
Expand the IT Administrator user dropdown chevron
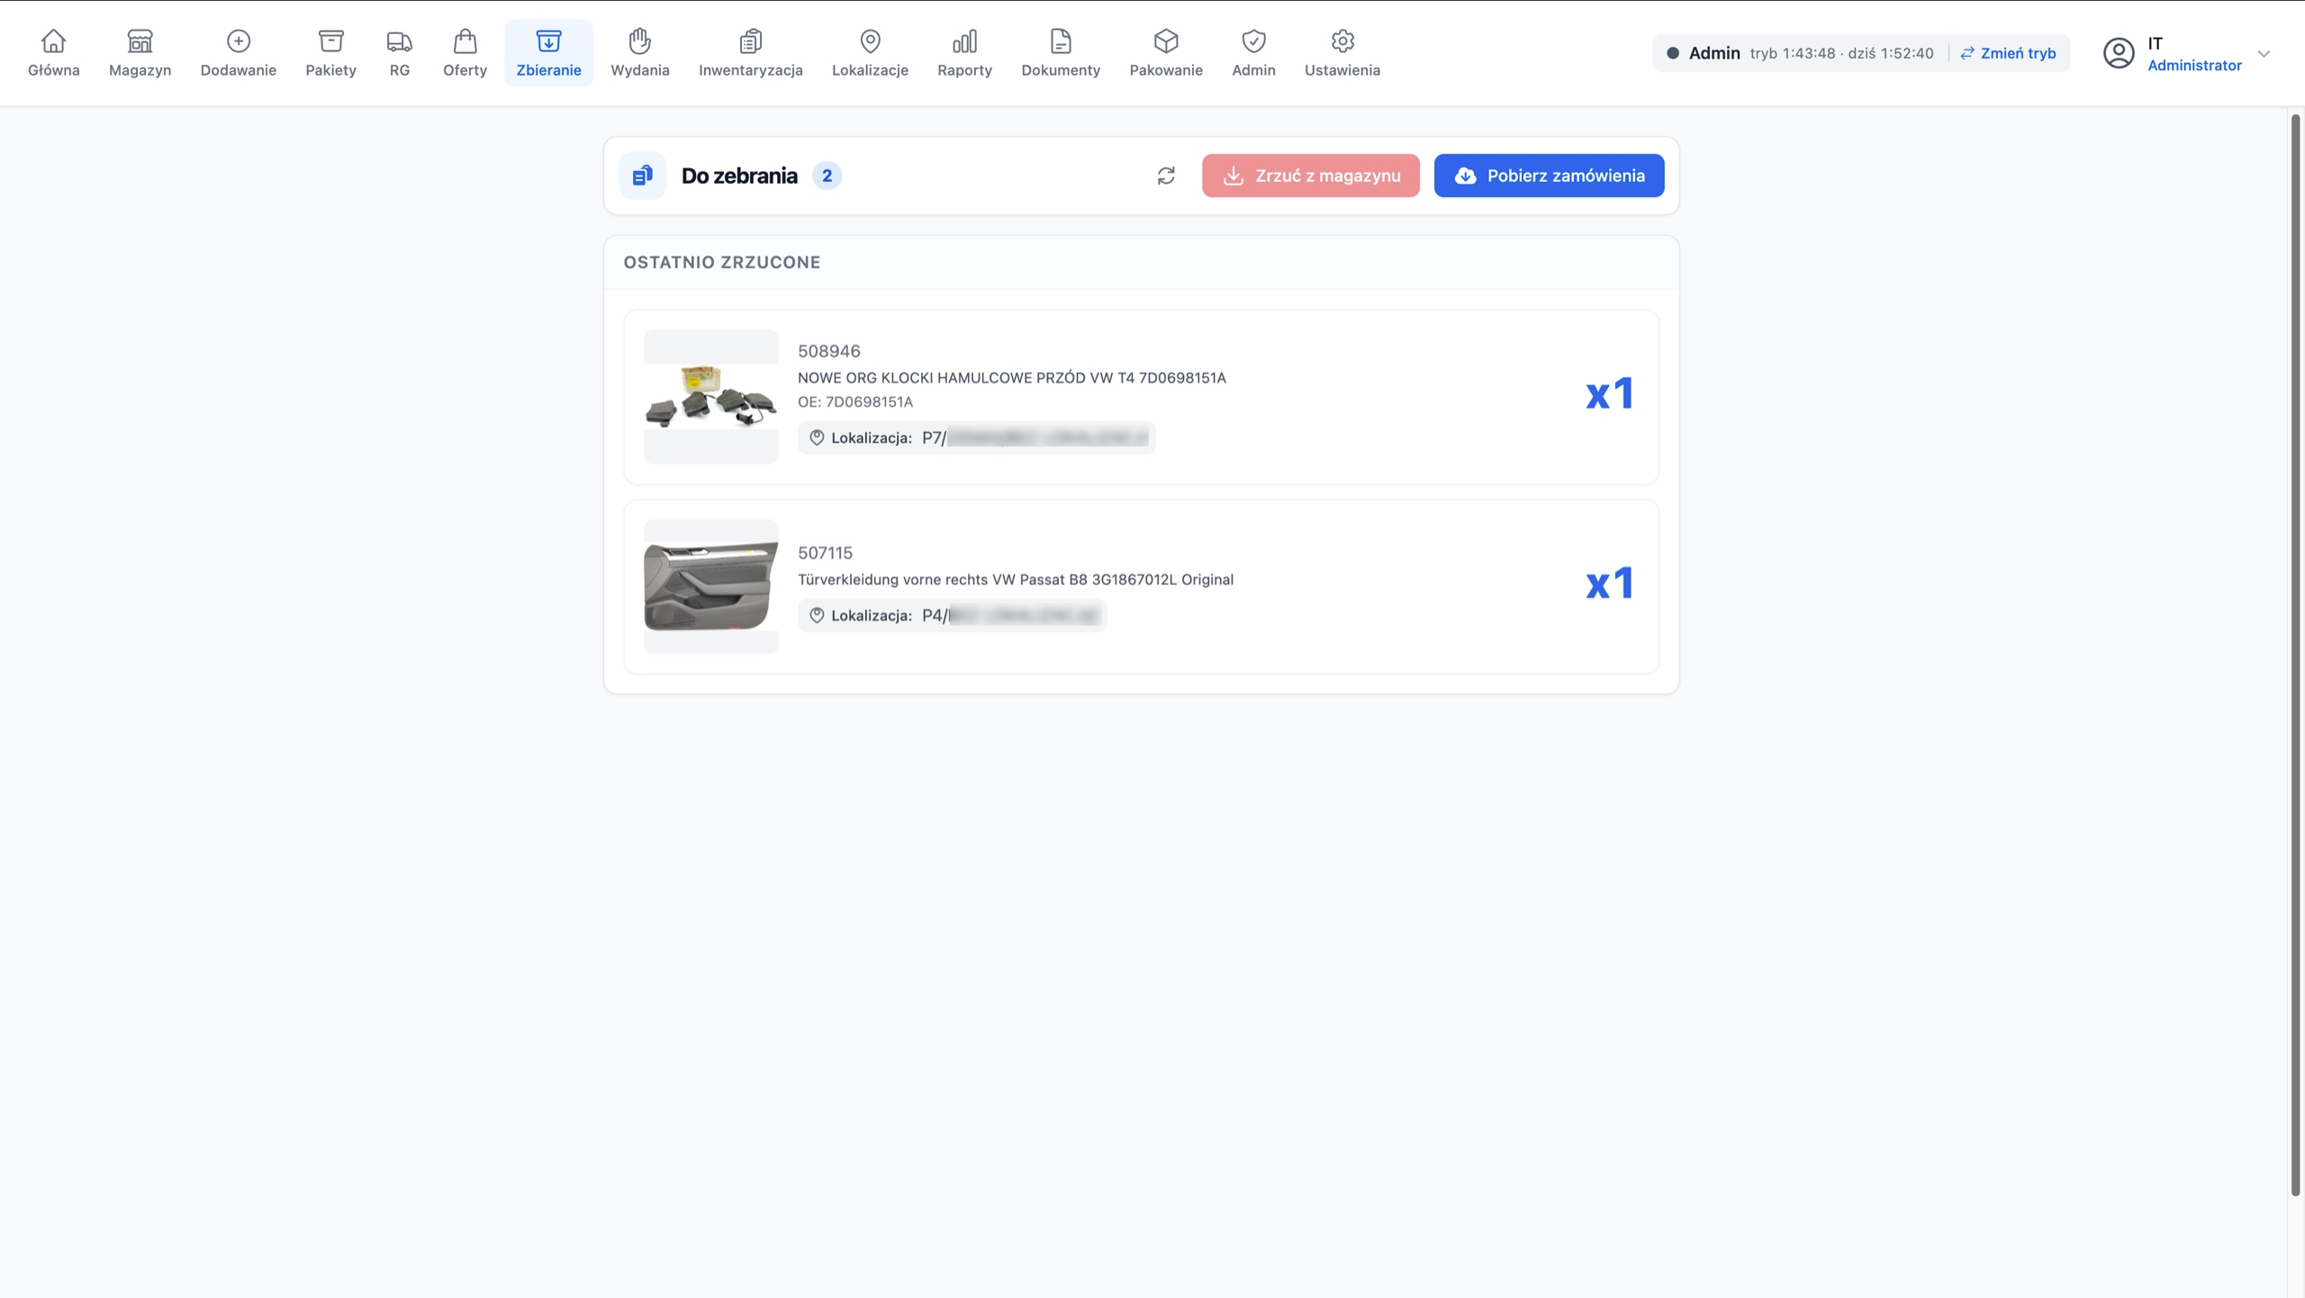coord(2264,54)
